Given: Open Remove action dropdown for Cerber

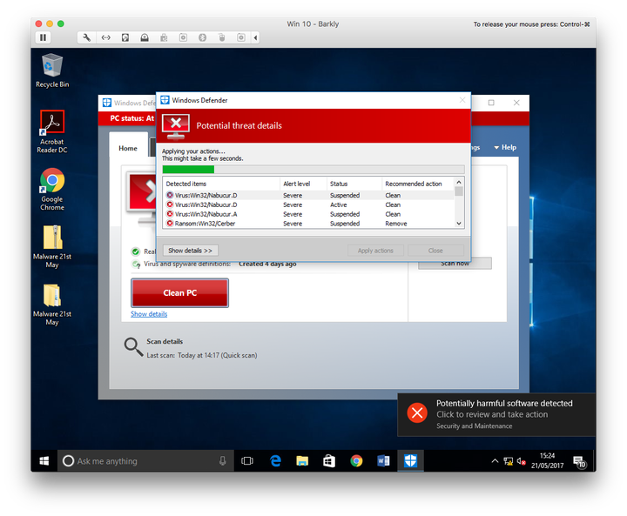Looking at the screenshot, I should pyautogui.click(x=396, y=224).
